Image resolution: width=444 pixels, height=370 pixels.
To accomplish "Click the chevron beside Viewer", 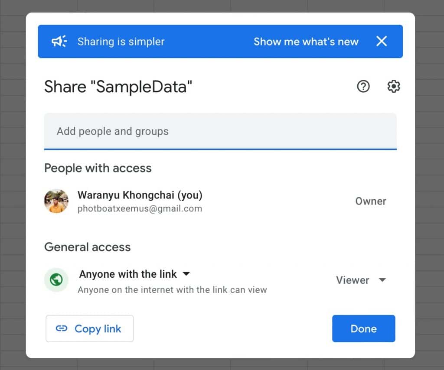I will (x=382, y=280).
